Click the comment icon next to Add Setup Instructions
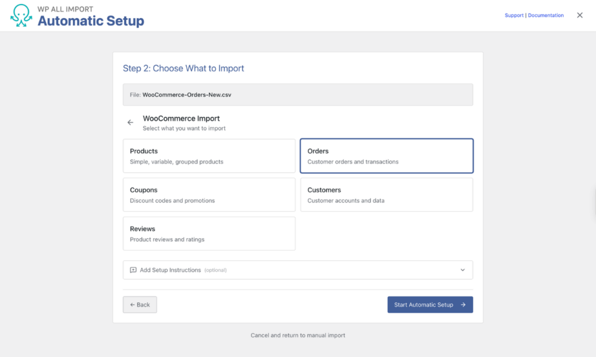Viewport: 596px width, 357px height. [x=133, y=270]
